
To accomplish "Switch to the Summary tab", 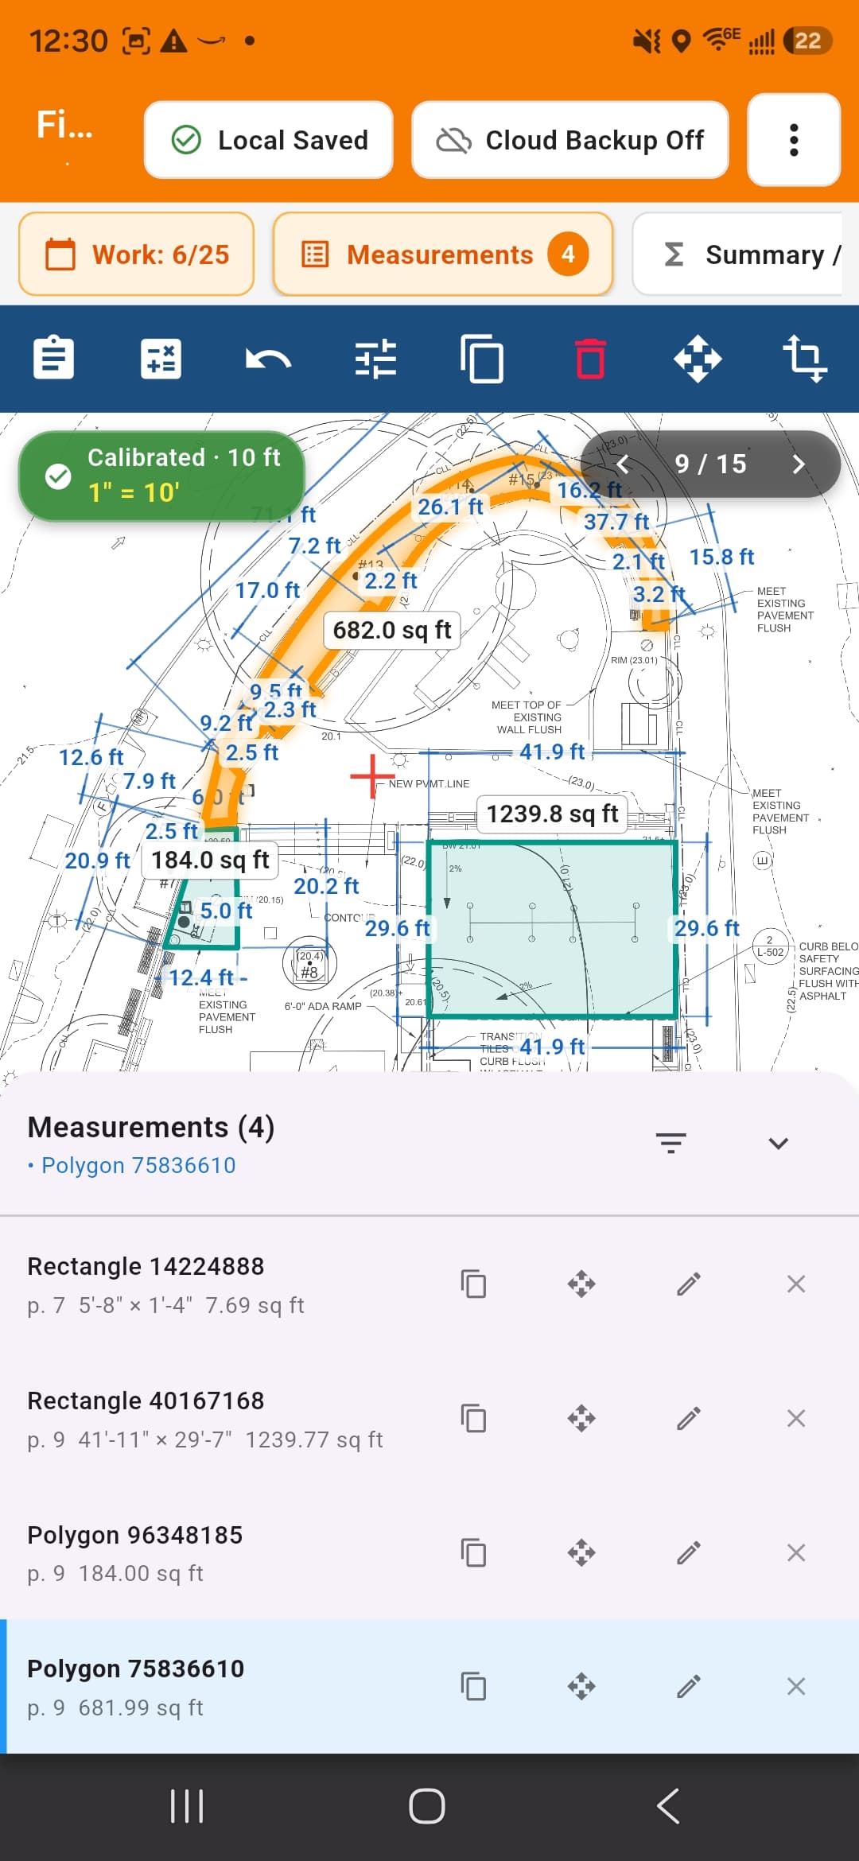I will pos(738,254).
